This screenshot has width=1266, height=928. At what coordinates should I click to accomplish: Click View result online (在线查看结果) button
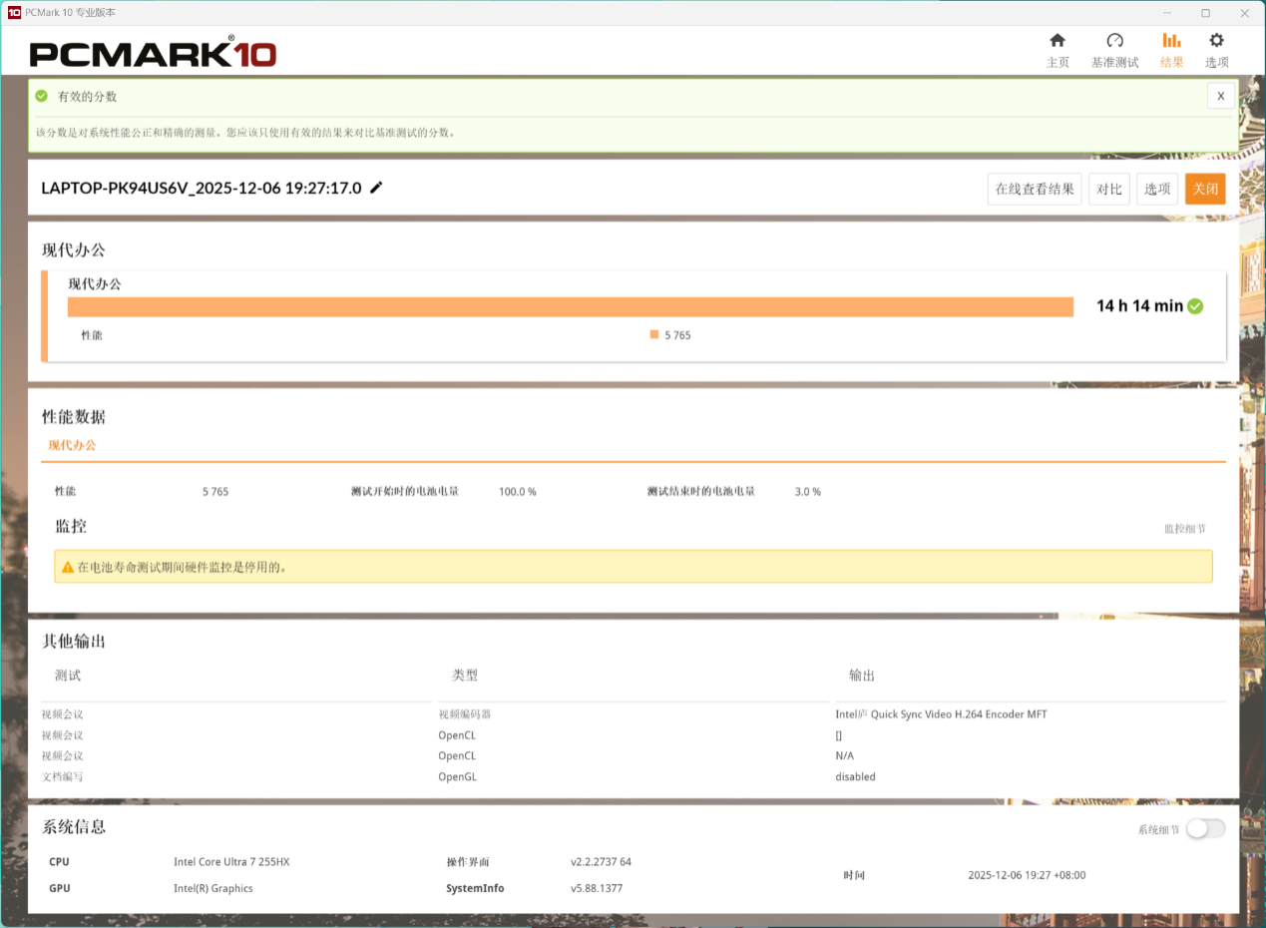tap(1035, 189)
